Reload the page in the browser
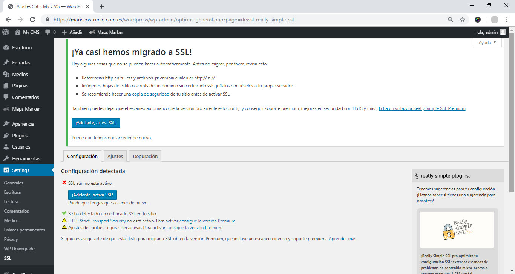Screen dimensions: 515x274 point(32,20)
